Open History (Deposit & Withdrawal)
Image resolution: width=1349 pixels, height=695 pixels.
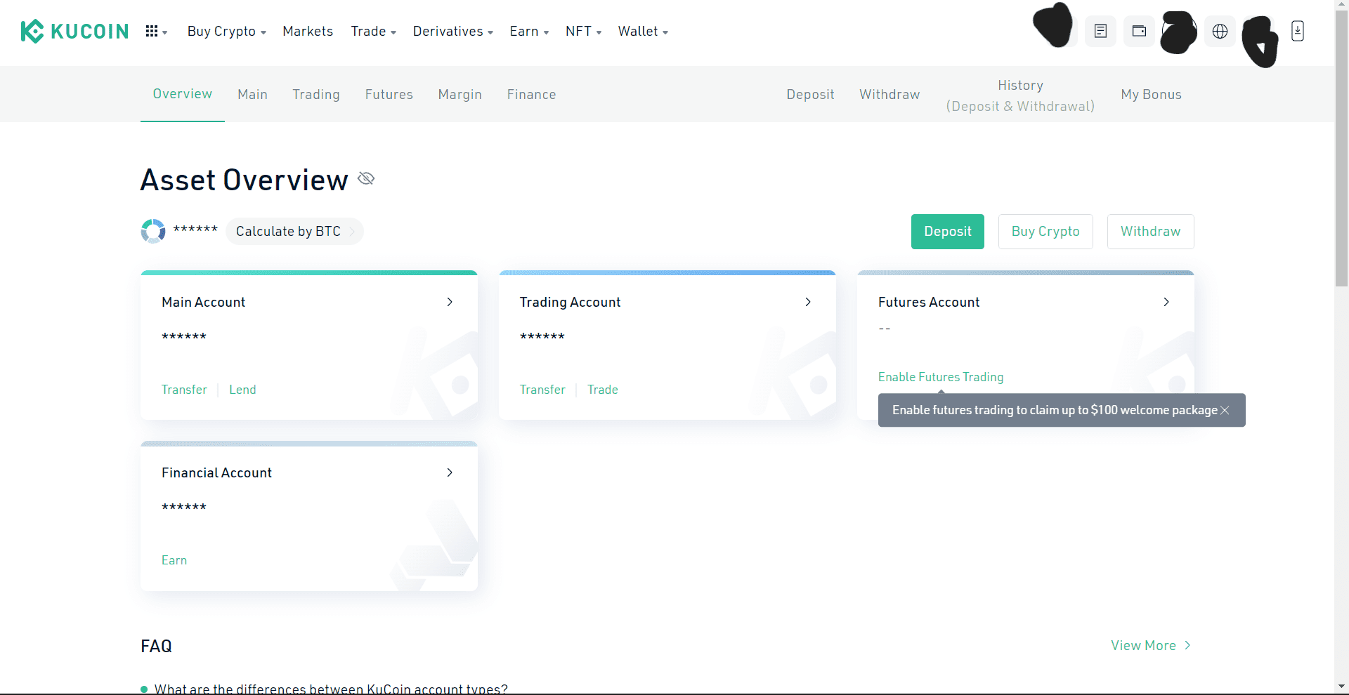pyautogui.click(x=1020, y=95)
